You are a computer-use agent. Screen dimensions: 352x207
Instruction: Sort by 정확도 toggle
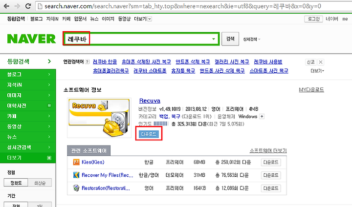pos(16,183)
